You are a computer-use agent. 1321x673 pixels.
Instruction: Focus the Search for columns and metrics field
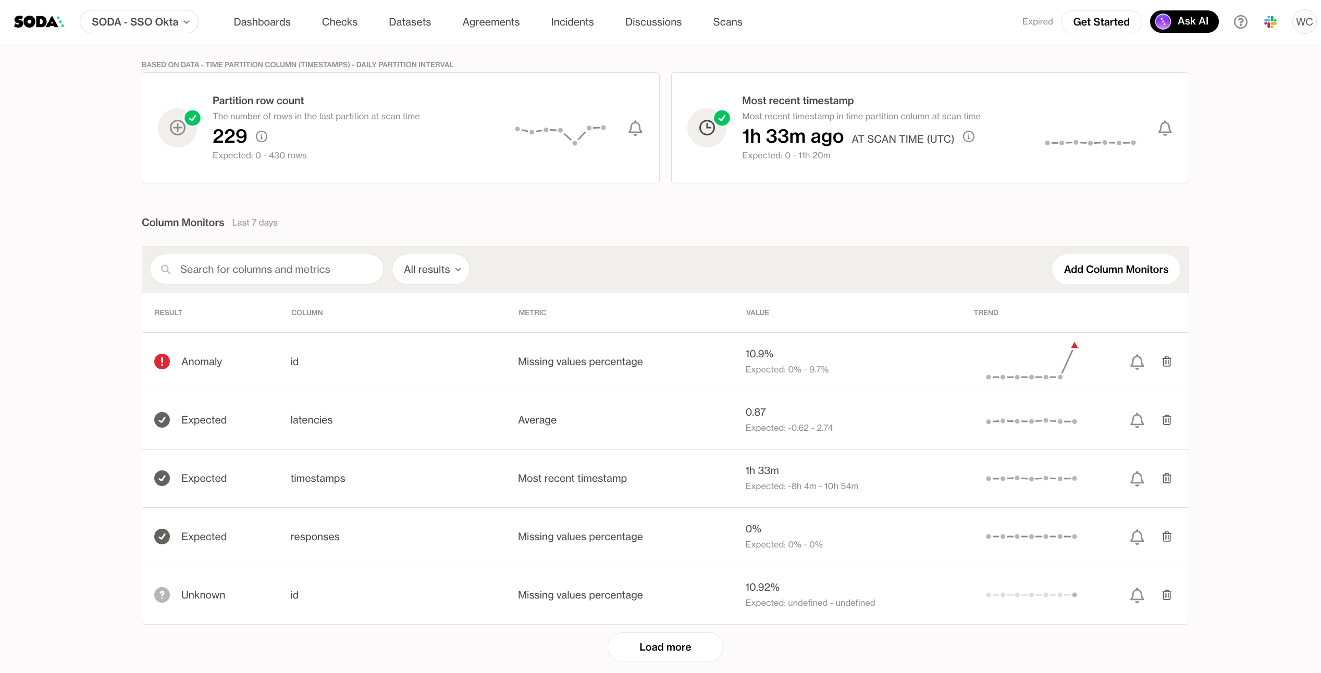coord(267,269)
